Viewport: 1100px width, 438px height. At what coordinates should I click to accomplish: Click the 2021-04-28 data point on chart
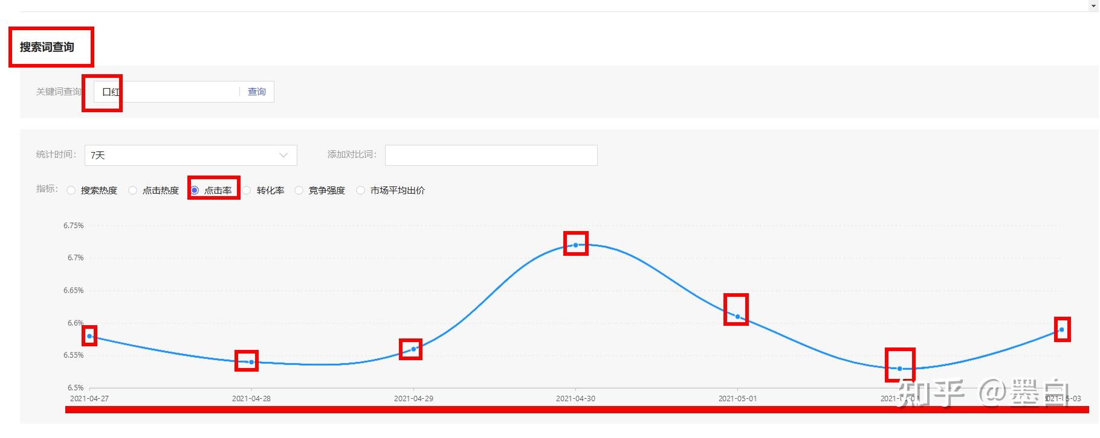coord(251,362)
